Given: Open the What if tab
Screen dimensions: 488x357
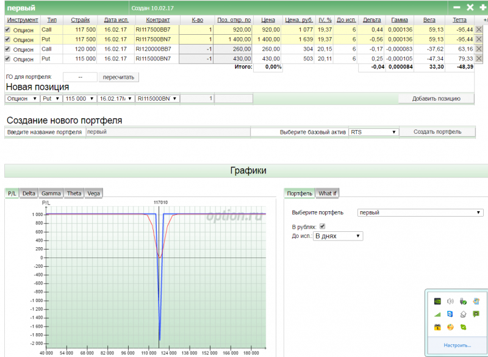Looking at the screenshot, I should click(328, 193).
